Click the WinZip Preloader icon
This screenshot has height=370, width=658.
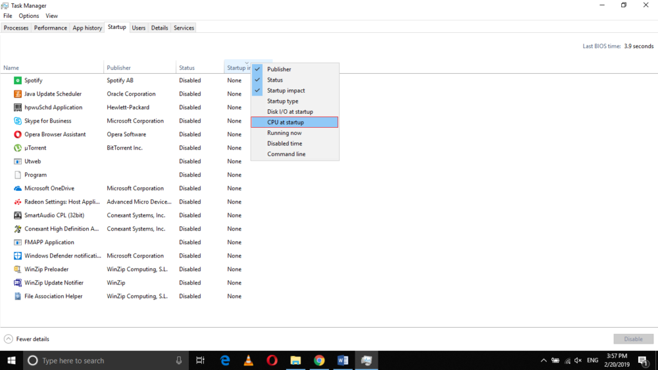point(17,269)
